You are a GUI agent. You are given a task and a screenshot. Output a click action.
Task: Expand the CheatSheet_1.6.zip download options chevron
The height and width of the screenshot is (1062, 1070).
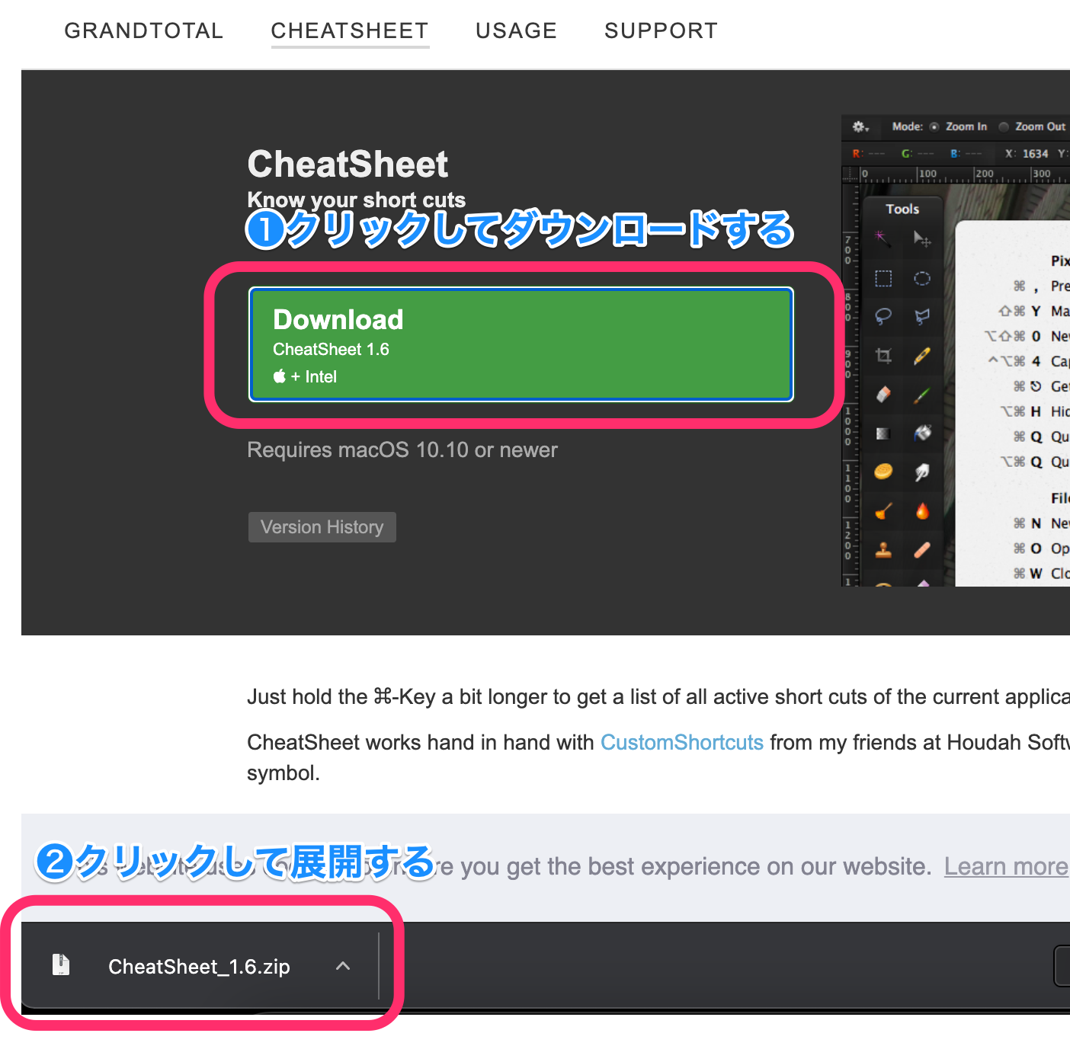click(x=343, y=966)
